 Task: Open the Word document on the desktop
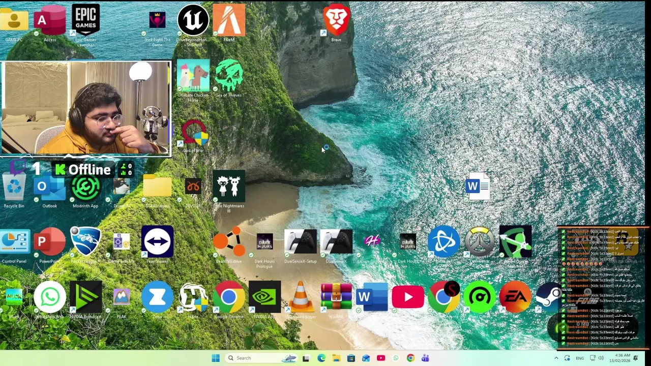pyautogui.click(x=478, y=187)
